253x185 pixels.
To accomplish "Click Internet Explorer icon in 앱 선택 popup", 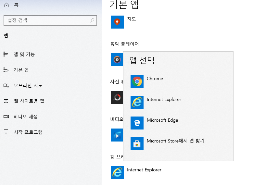I will pos(137,102).
